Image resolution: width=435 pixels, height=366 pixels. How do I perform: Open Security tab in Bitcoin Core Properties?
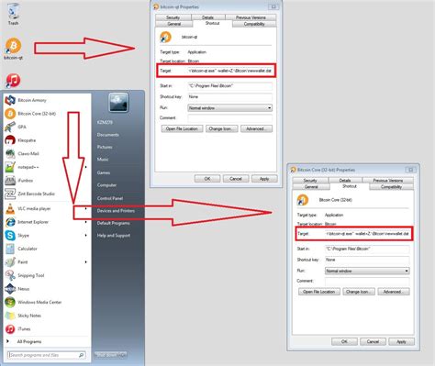[310, 181]
